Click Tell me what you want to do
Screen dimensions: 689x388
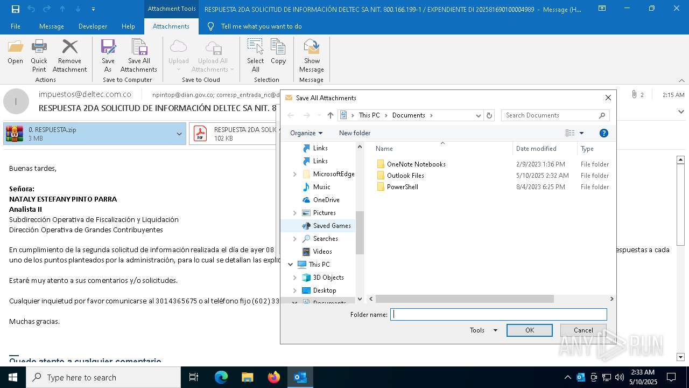[261, 26]
